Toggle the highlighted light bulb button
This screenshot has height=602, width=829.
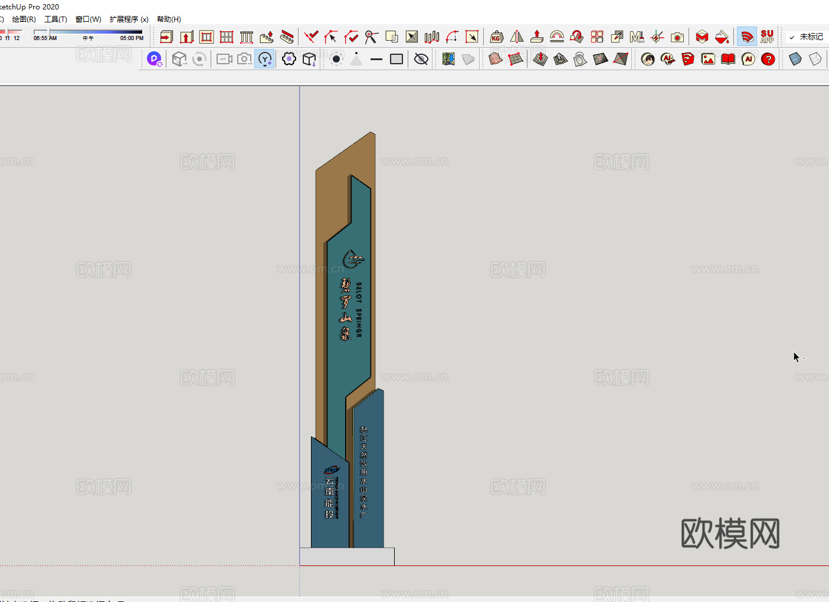pos(265,59)
